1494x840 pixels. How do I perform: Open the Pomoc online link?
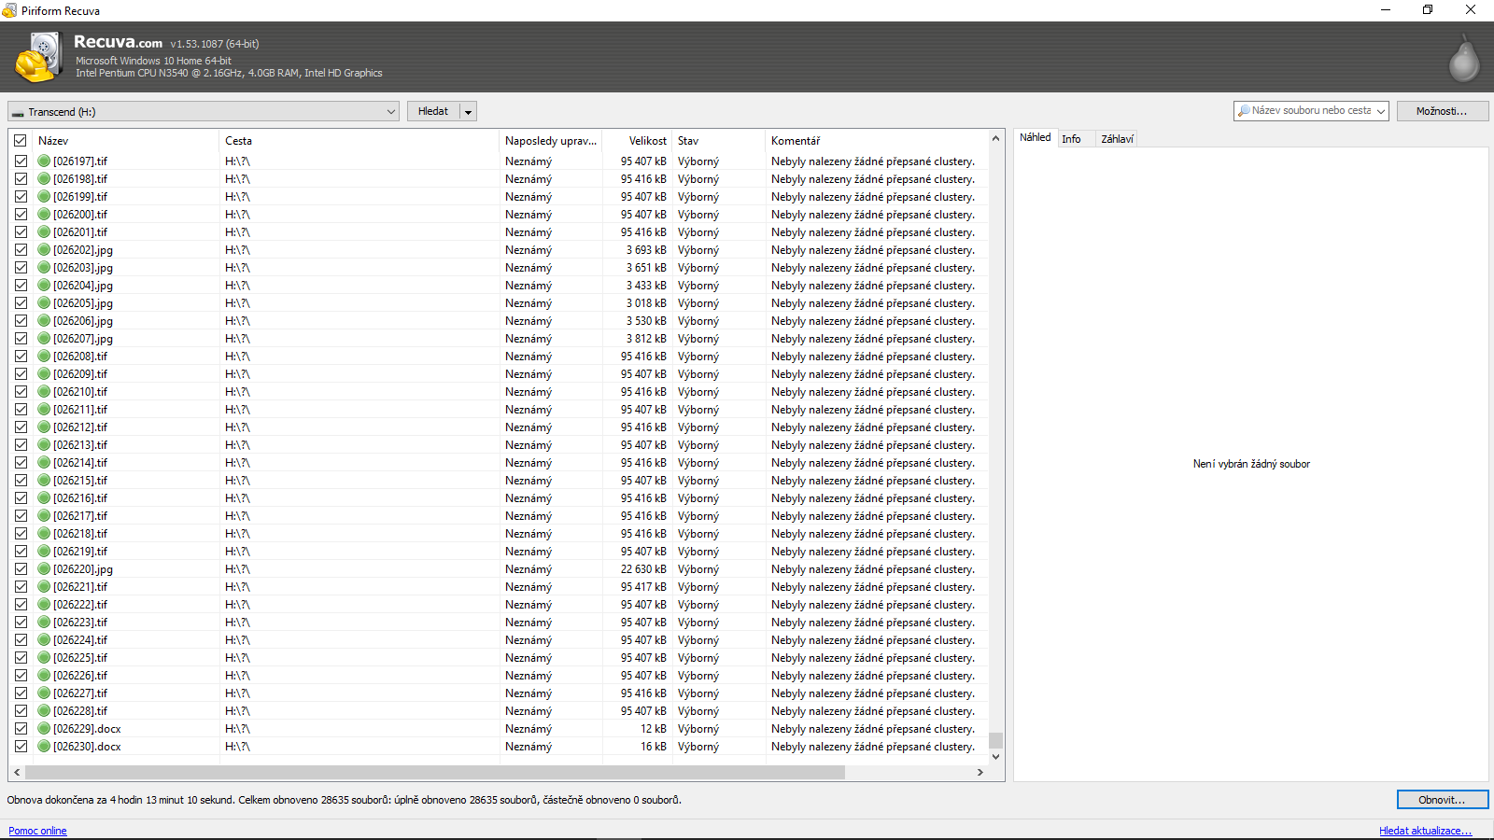coord(37,831)
